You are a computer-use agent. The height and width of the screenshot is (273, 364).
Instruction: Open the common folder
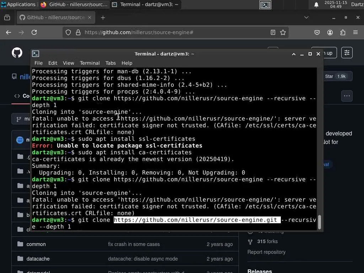(x=36, y=244)
